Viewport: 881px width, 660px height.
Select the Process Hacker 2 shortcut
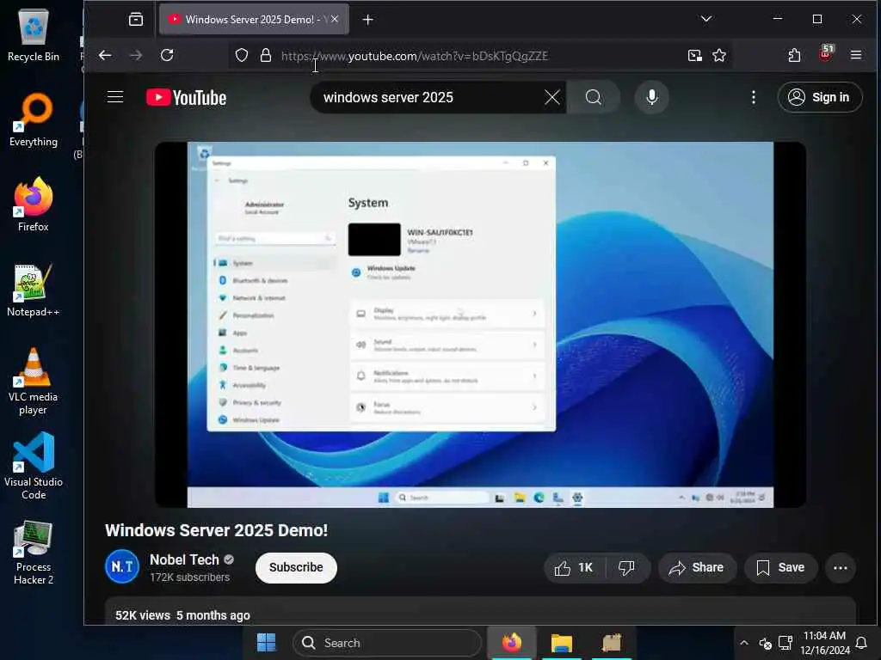click(34, 553)
